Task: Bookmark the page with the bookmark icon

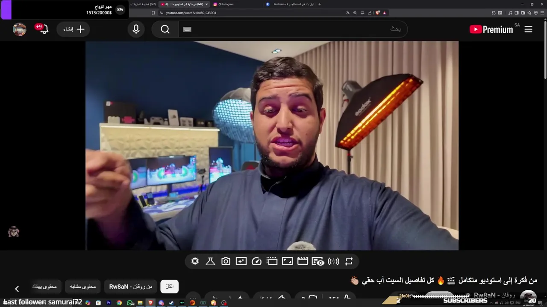Action: (x=153, y=13)
